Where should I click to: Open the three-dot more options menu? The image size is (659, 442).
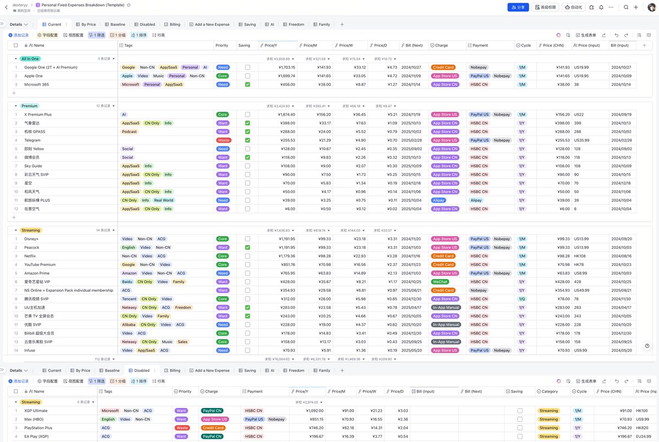coord(611,7)
